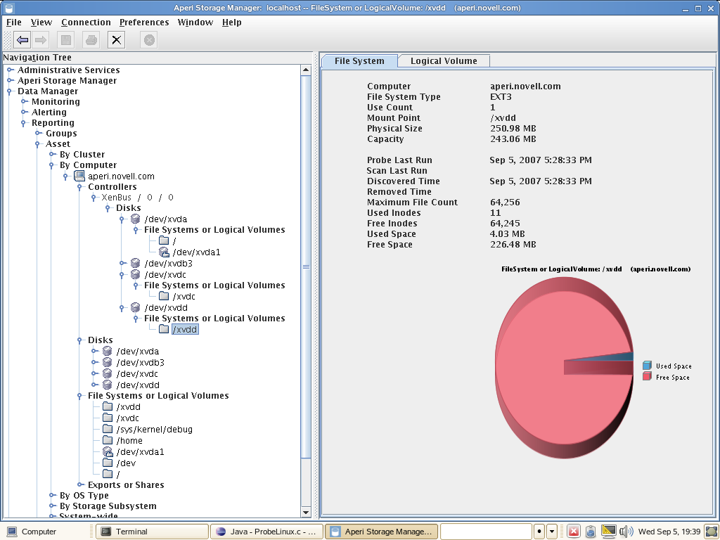Select /xvdd in lower File Systems list
Screen dimensions: 720x540
coord(129,407)
